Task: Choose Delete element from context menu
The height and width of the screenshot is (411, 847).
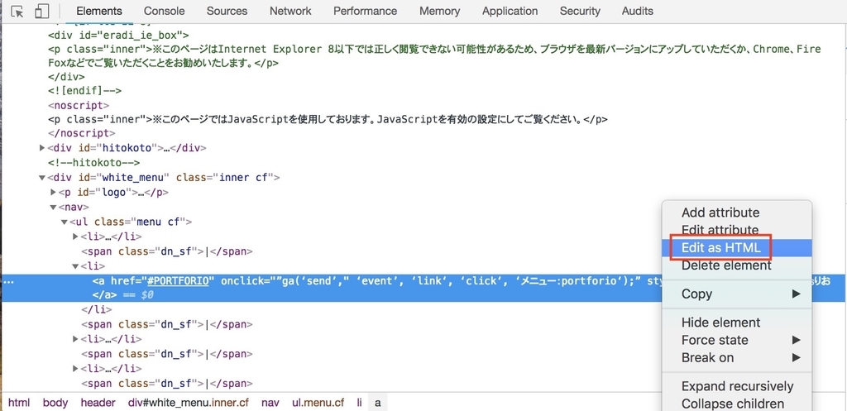Action: coord(737,265)
